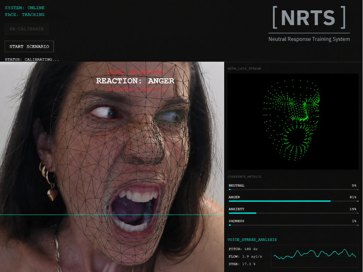Viewport: 363px width, 272px height.
Task: Click the 'PHASE: CALIBRATION' overlay text
Action: [x=135, y=72]
